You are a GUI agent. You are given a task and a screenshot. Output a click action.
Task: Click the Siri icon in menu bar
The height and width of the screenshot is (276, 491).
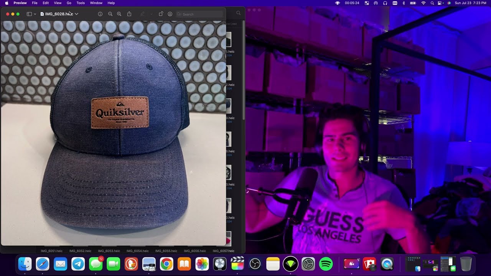pos(449,3)
